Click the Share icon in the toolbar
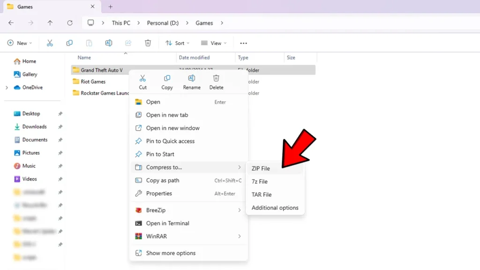 (128, 43)
